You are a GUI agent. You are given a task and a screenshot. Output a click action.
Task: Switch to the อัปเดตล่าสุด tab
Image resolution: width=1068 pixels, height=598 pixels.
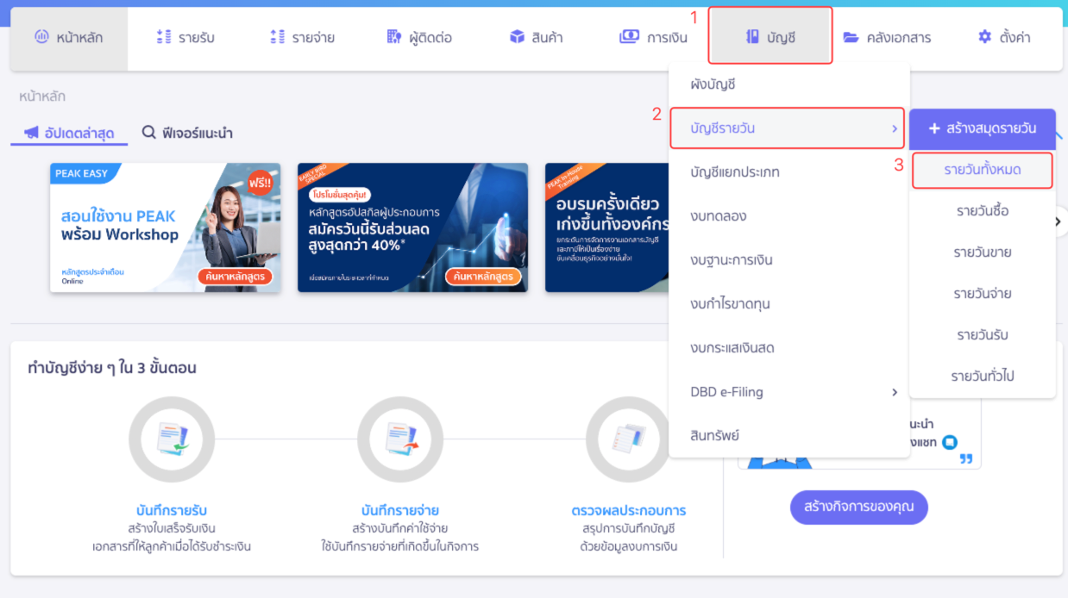tap(69, 133)
